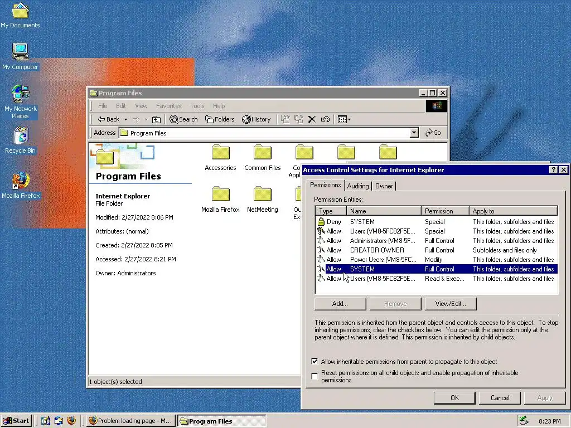The height and width of the screenshot is (428, 571).
Task: Select Mozilla Firefox desktop shortcut
Action: click(x=21, y=186)
